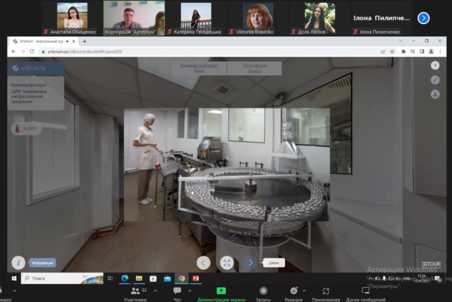The height and width of the screenshot is (302, 452).
Task: Reload the arterium.ua page
Action: [32, 51]
